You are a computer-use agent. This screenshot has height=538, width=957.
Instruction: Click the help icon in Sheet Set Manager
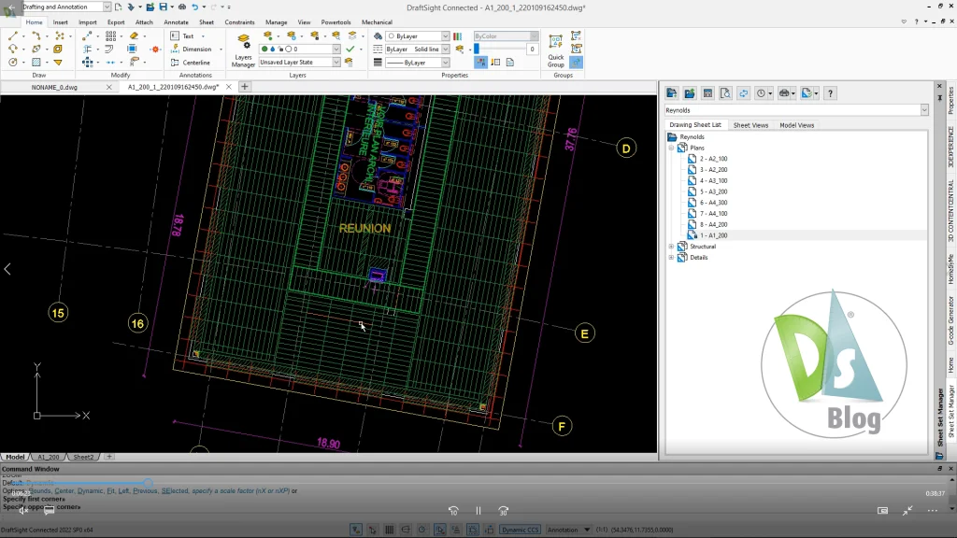tap(830, 93)
